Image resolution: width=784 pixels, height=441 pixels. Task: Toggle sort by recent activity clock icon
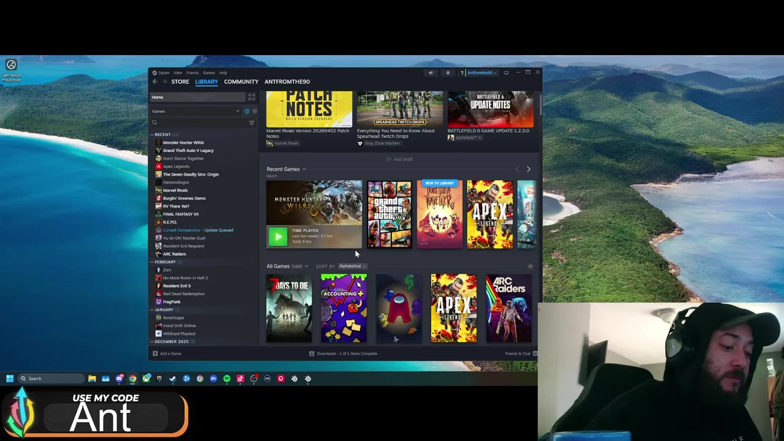coord(247,111)
